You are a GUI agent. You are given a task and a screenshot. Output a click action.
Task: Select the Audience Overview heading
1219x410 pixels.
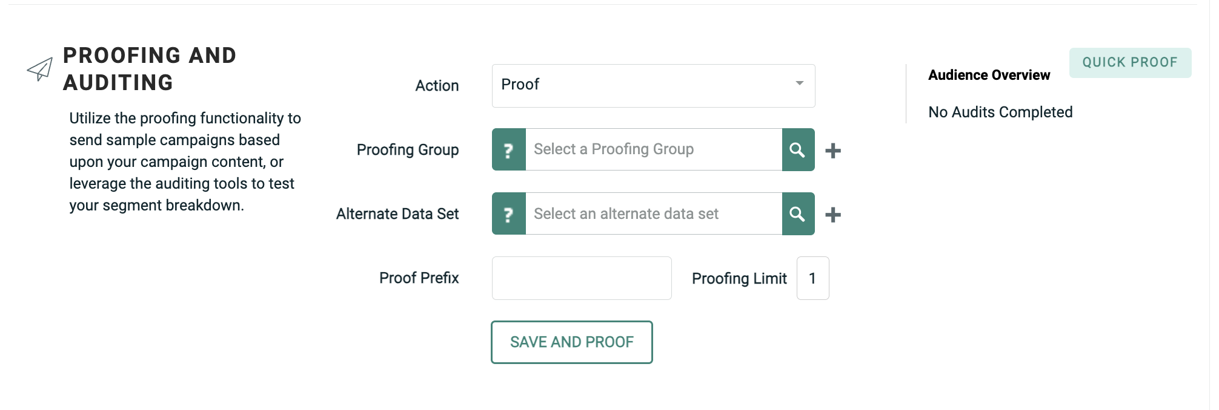(989, 75)
